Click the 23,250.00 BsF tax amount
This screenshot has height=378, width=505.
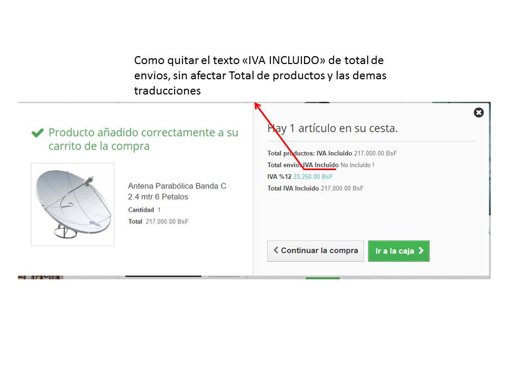point(312,176)
